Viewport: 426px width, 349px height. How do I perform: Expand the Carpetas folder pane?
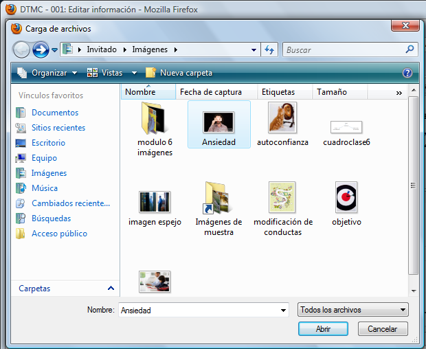tap(111, 289)
